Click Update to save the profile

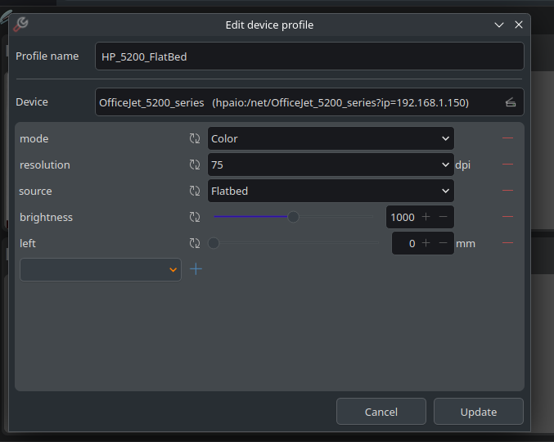pos(478,412)
